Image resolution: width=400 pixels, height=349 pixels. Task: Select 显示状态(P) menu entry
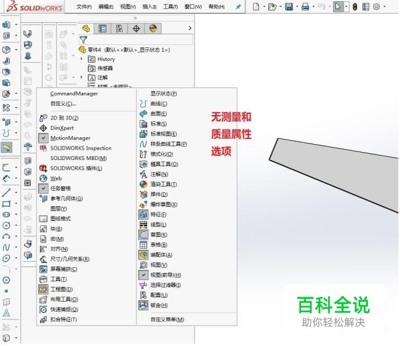tap(164, 94)
